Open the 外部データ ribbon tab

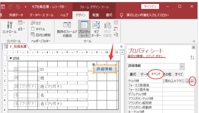coord(16,15)
